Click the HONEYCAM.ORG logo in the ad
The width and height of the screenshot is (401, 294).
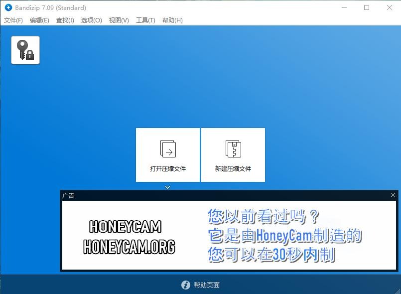click(x=129, y=236)
